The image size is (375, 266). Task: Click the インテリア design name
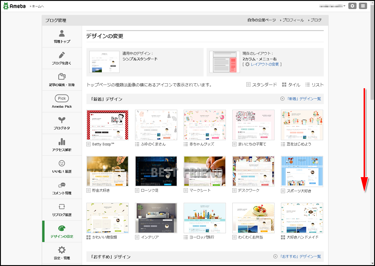coord(150,237)
